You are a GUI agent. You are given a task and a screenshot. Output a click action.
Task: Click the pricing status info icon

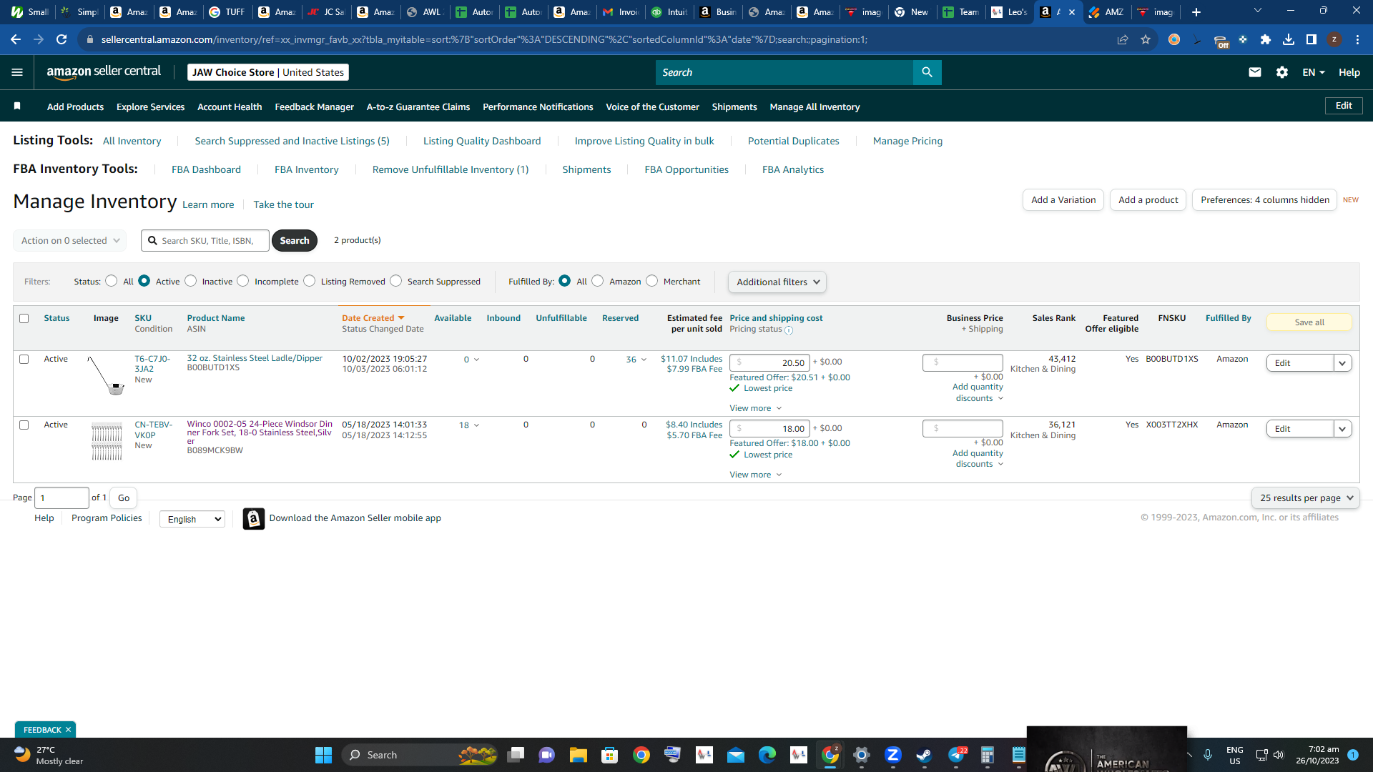click(x=789, y=330)
